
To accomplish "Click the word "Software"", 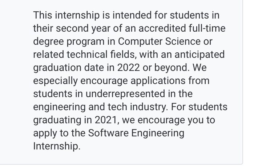I will [108, 133].
